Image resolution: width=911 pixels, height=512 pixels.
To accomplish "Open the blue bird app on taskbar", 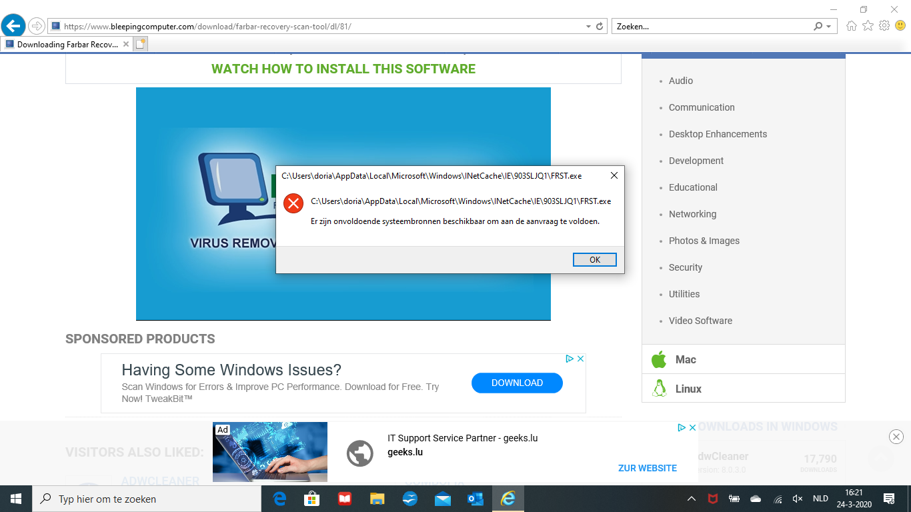I will (409, 499).
